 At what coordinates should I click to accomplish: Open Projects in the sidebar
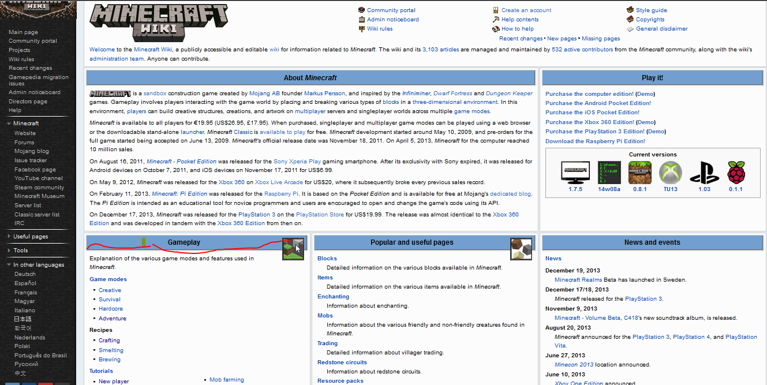tap(20, 50)
